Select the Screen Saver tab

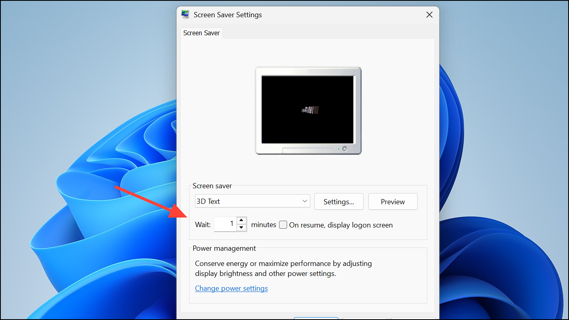[x=201, y=33]
